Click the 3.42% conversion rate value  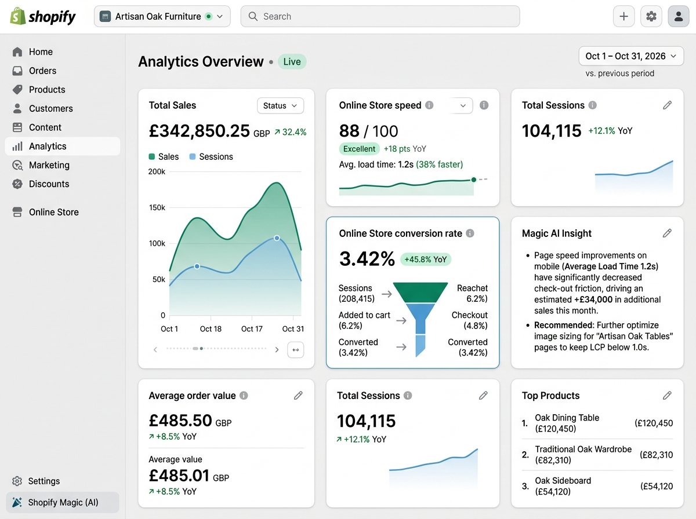(x=367, y=259)
